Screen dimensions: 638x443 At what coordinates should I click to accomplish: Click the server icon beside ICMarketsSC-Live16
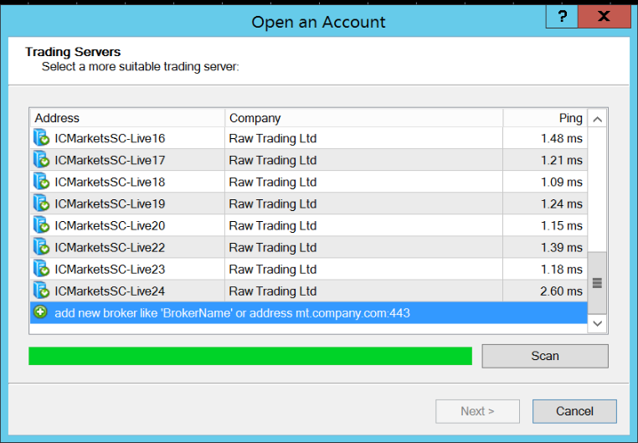pyautogui.click(x=41, y=137)
